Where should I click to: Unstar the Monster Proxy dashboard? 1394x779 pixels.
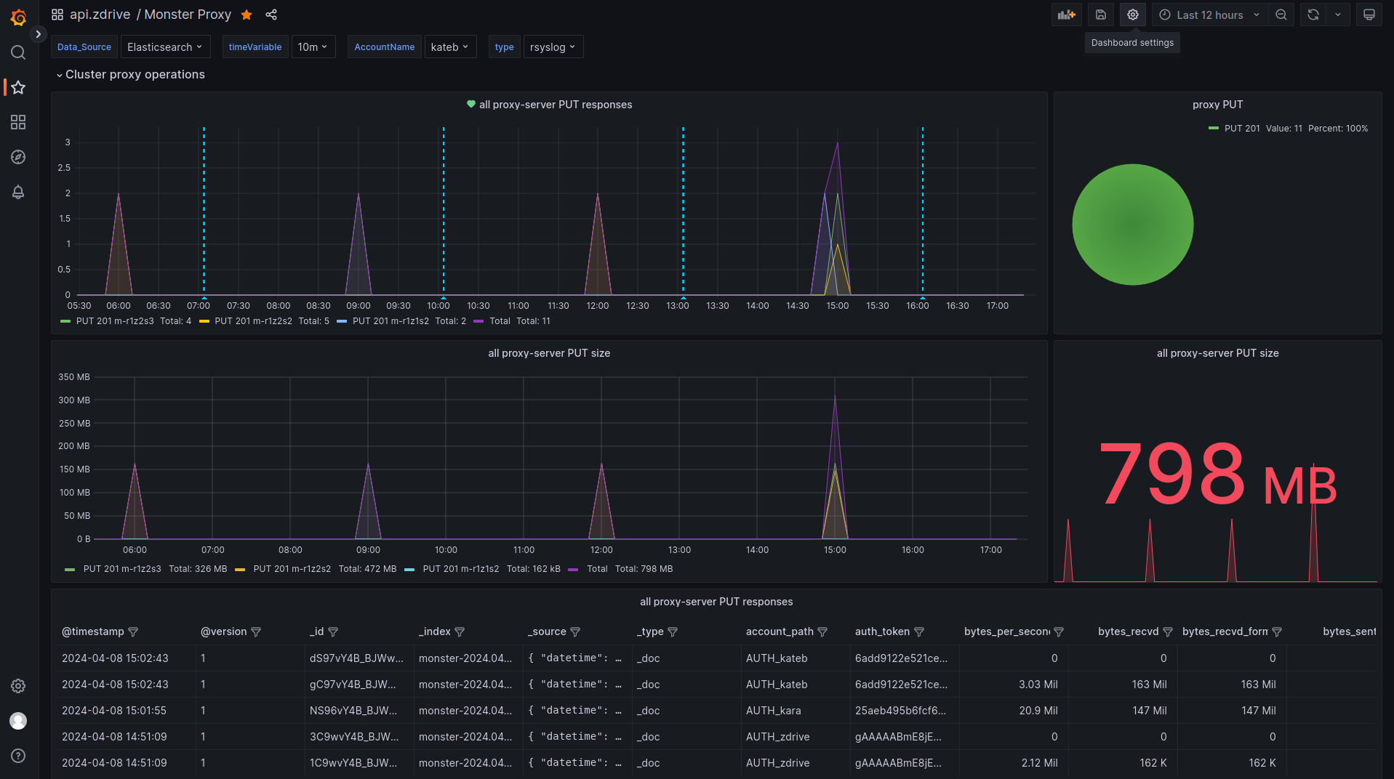click(x=247, y=15)
